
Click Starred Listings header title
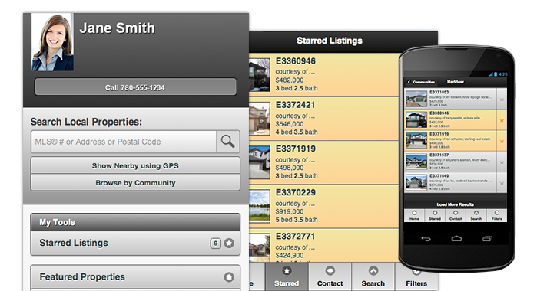330,41
